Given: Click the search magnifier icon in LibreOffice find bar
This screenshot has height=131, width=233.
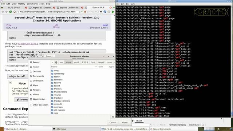Looking at the screenshot, I should pyautogui.click(x=203, y=125).
